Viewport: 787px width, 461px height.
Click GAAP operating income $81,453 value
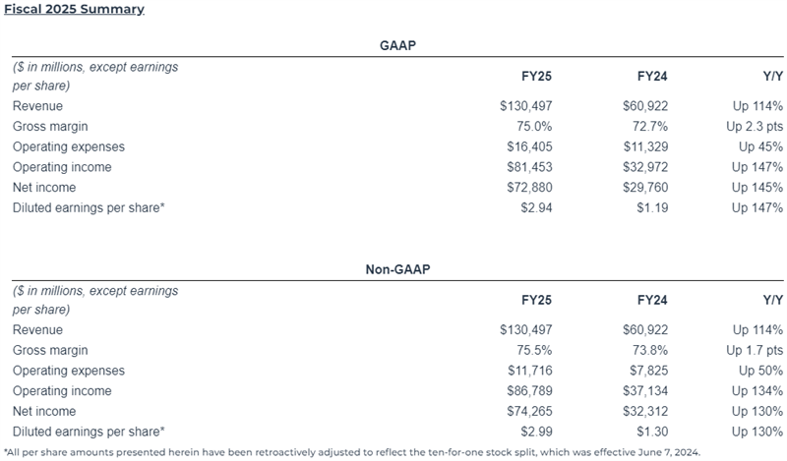point(529,167)
